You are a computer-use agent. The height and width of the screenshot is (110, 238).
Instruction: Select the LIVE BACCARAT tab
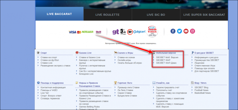pyautogui.click(x=59, y=14)
